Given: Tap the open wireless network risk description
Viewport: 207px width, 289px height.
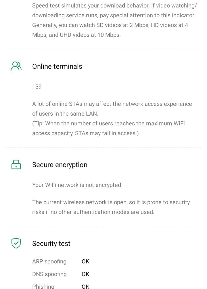Looking at the screenshot, I should 111,207.
